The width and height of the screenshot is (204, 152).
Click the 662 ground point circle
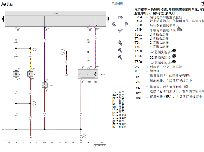[84, 136]
